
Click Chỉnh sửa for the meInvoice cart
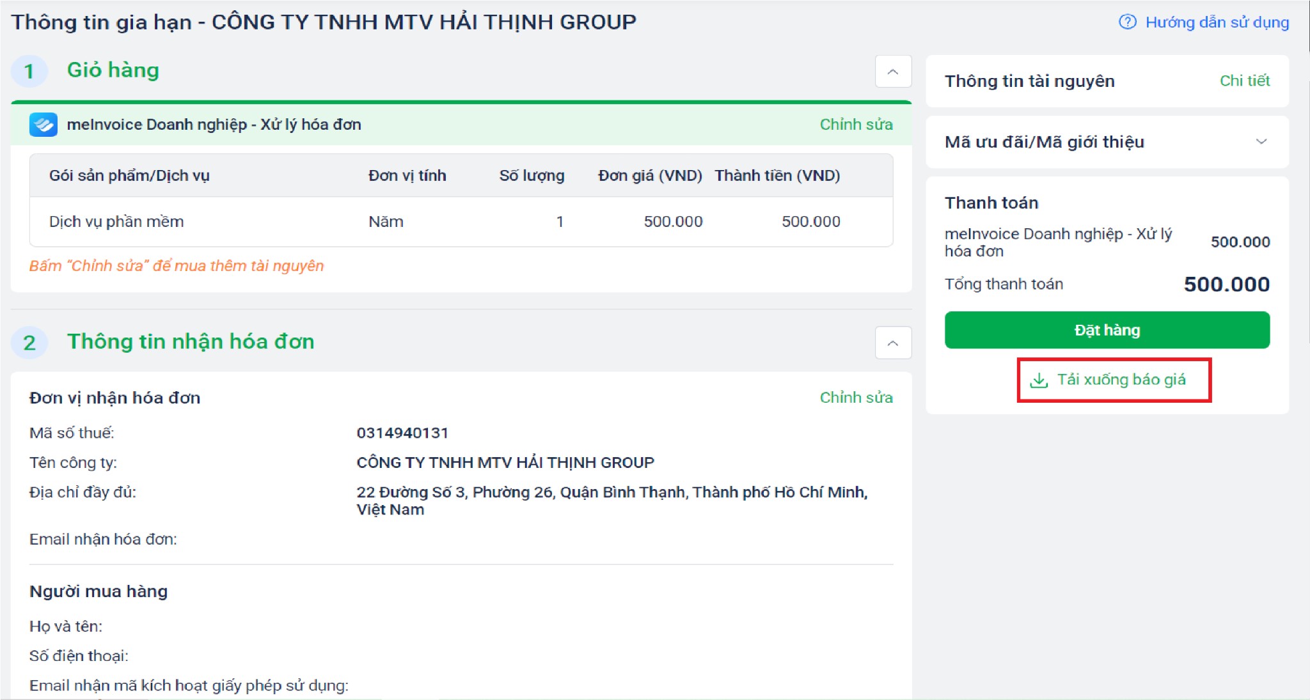click(856, 125)
